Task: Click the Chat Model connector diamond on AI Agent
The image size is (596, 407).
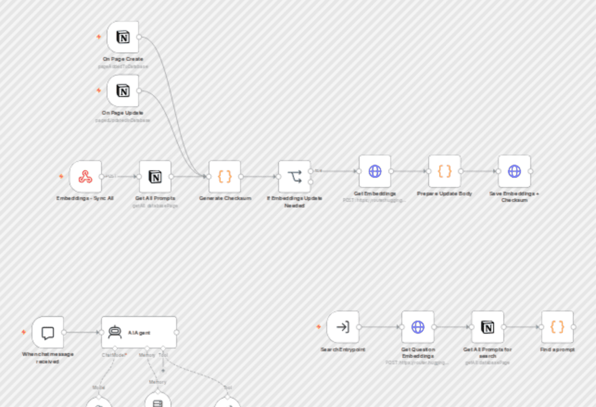Action: (x=115, y=348)
